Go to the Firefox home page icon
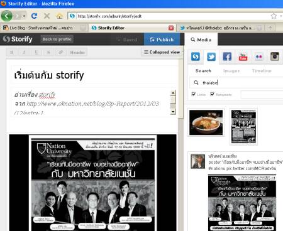The height and width of the screenshot is (231, 283). tap(60, 16)
